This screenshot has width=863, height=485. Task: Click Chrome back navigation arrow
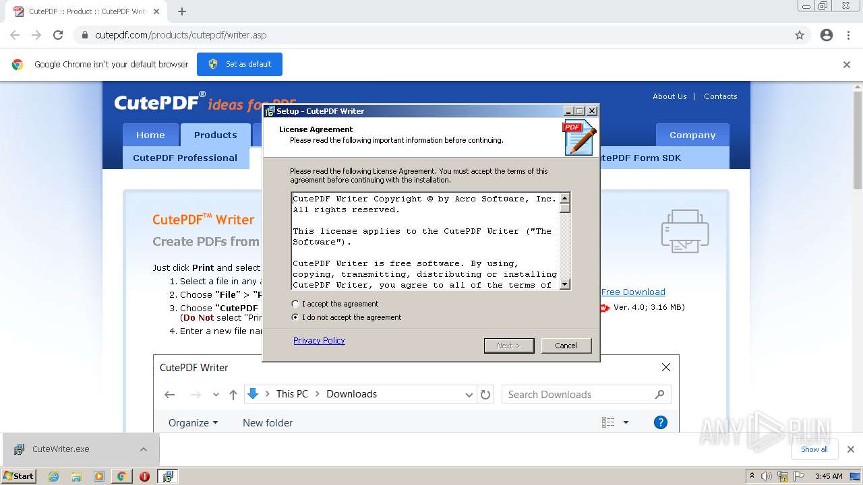point(15,35)
